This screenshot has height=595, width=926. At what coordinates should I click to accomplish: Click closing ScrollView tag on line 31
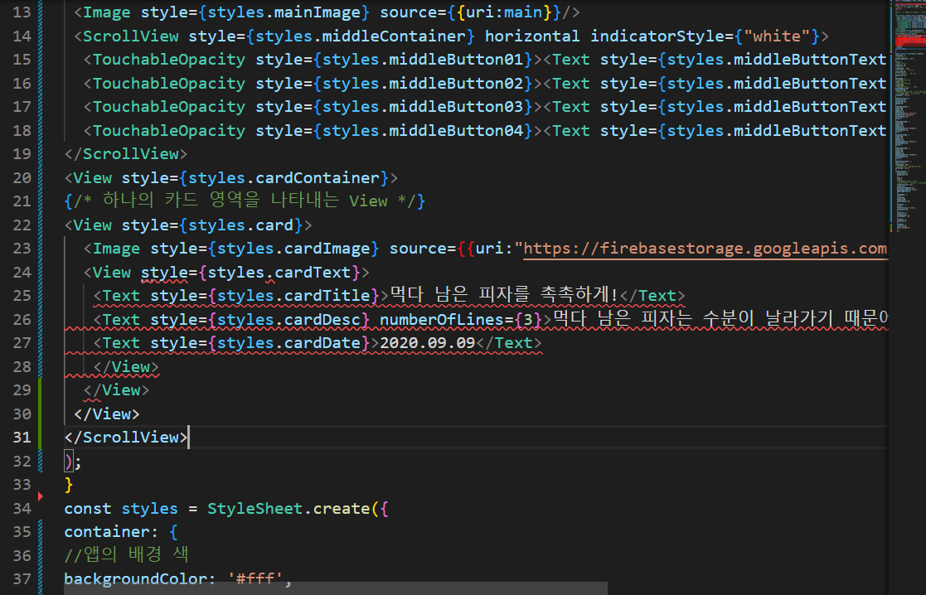(x=126, y=438)
